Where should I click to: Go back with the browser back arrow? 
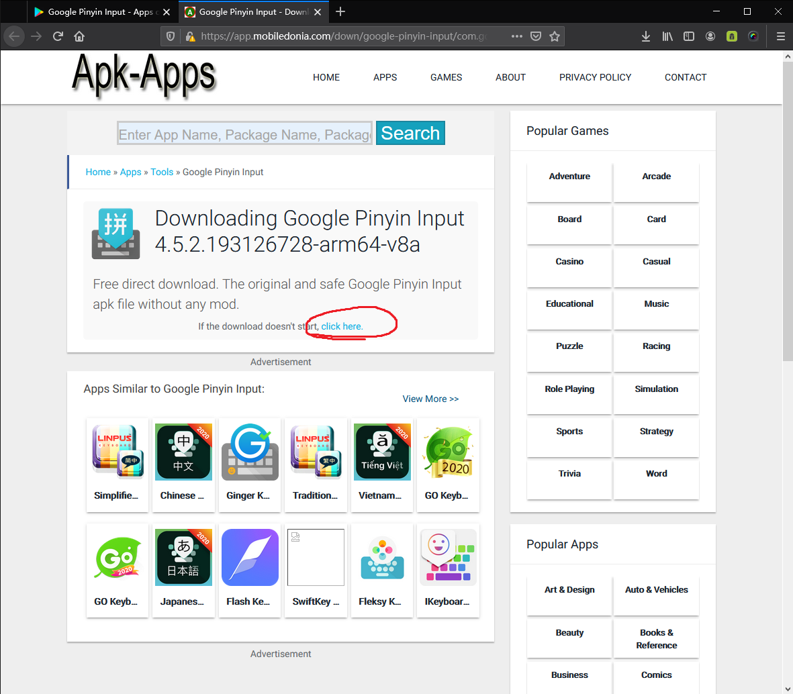coord(14,36)
